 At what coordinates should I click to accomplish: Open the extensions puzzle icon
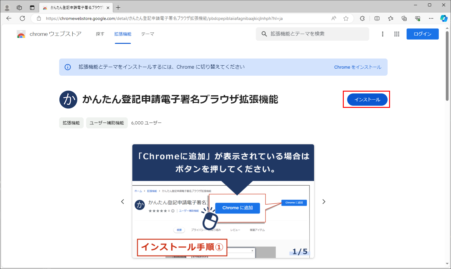click(x=362, y=18)
